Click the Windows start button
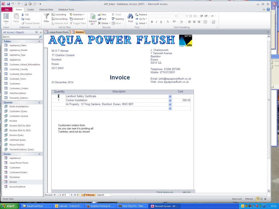The image size is (279, 209). coord(9,206)
